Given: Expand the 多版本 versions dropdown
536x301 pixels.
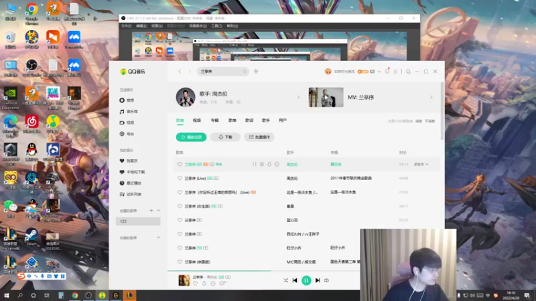Looking at the screenshot, I should [x=421, y=164].
